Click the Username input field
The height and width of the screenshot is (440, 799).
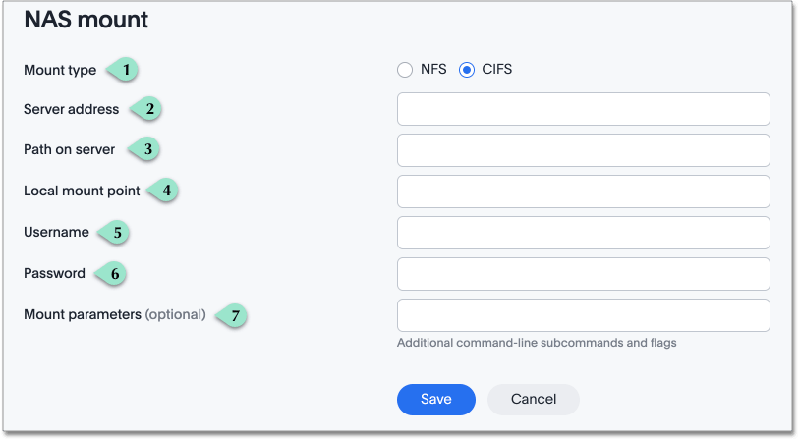click(583, 233)
